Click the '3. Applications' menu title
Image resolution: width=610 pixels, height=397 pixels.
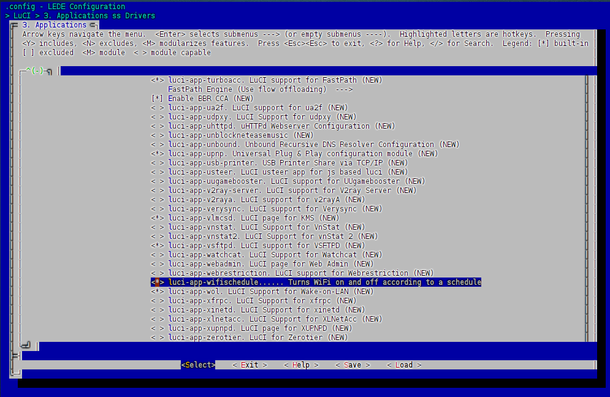(x=54, y=25)
